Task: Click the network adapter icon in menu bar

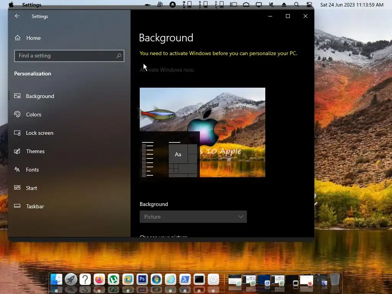Action: pos(246,5)
